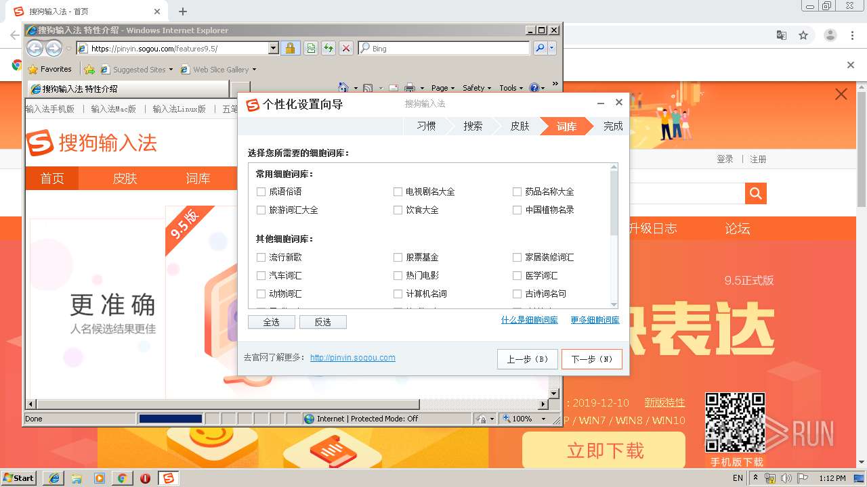This screenshot has height=487, width=867.
Task: Click the IE Bing search input field
Action: pos(444,48)
